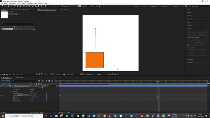Open the Active Camera view dropdown
Image resolution: width=210 pixels, height=118 pixels.
(90, 74)
